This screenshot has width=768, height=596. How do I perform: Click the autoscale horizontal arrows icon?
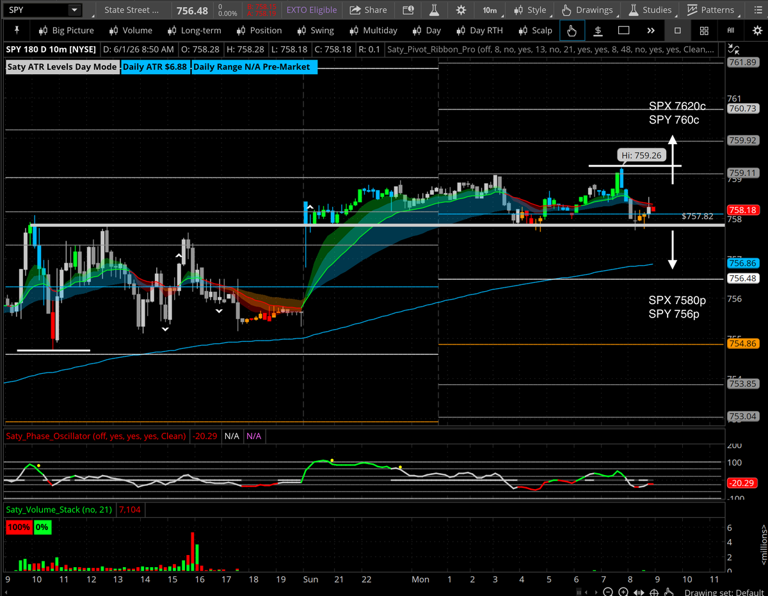[x=638, y=592]
